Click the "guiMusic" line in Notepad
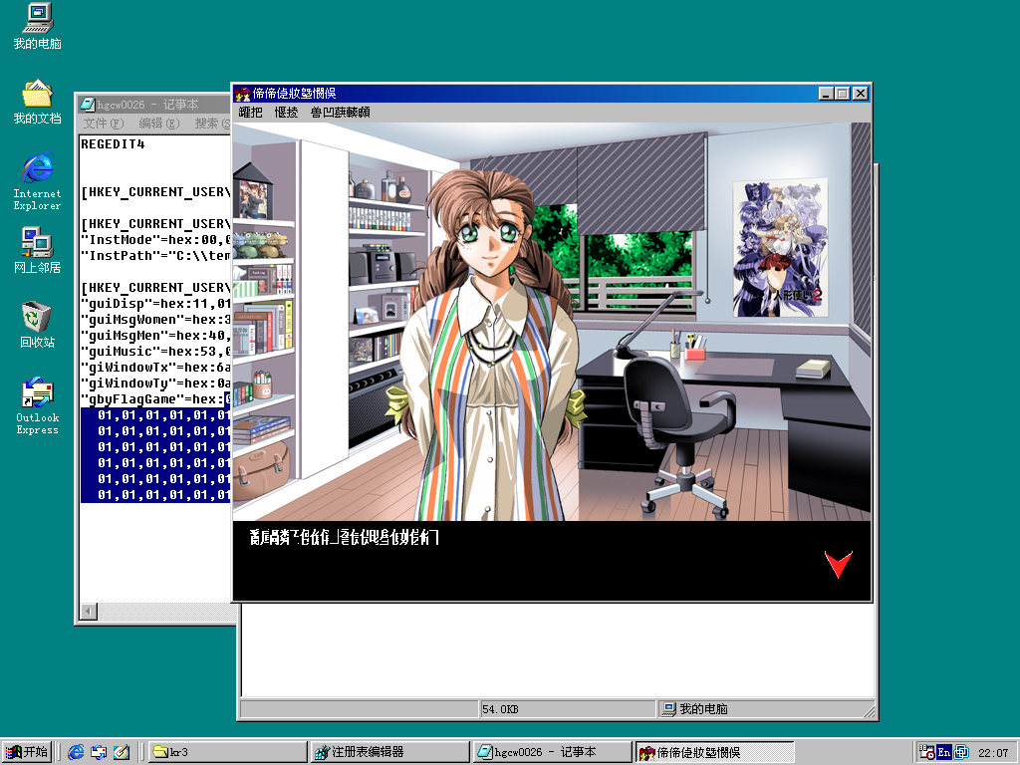 (155, 352)
